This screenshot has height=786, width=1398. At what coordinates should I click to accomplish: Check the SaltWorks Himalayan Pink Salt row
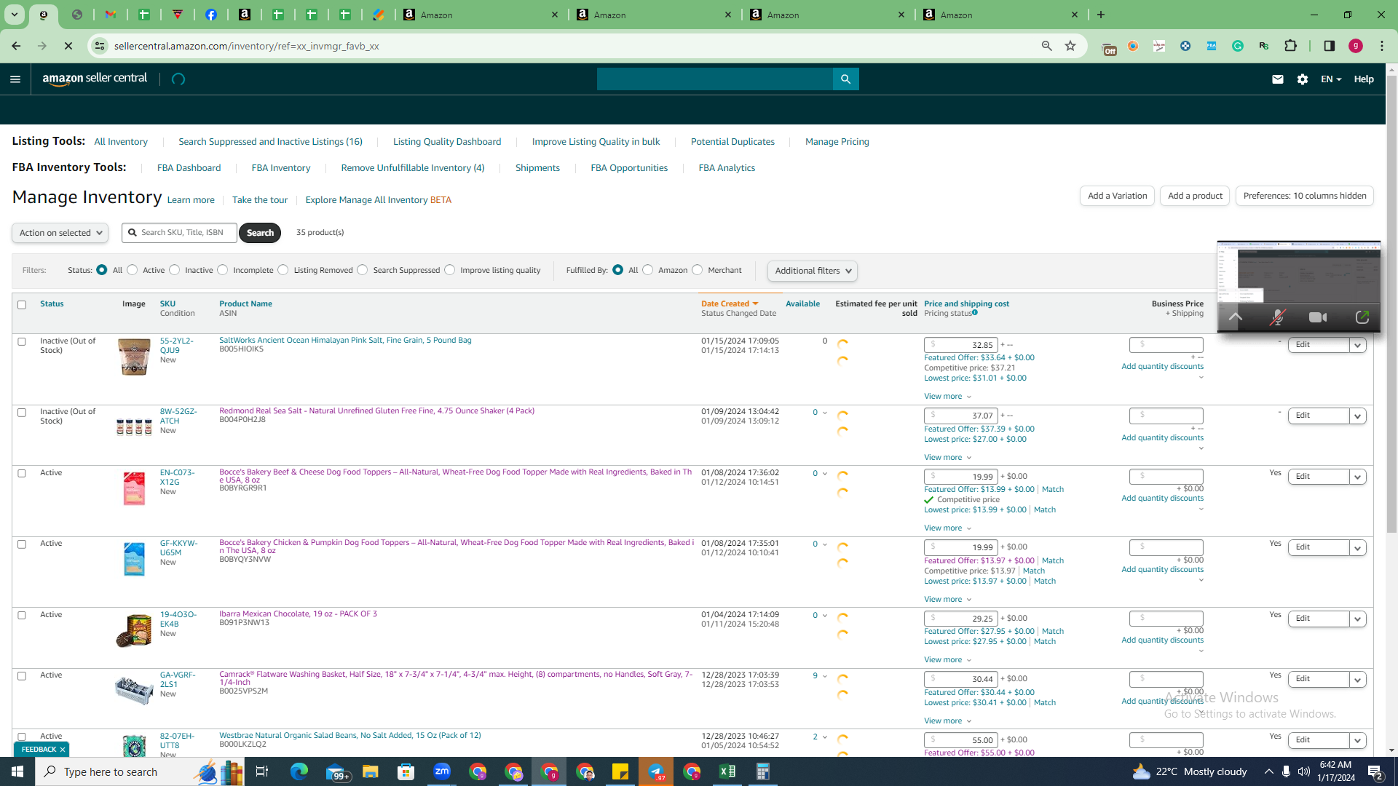coord(22,342)
